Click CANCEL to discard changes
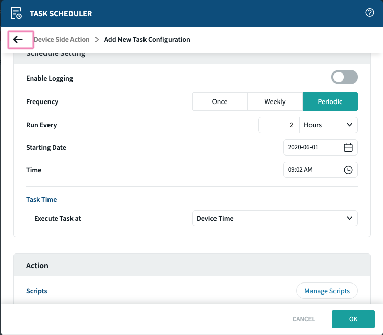 coord(303,319)
